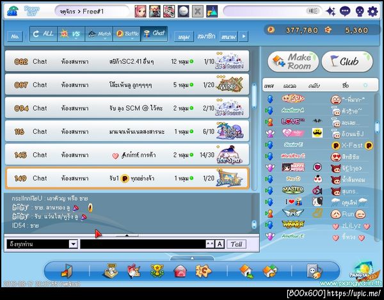Screen dimensions: 384x300
Task: Click the empty X equipment slot
Action: 198,12
